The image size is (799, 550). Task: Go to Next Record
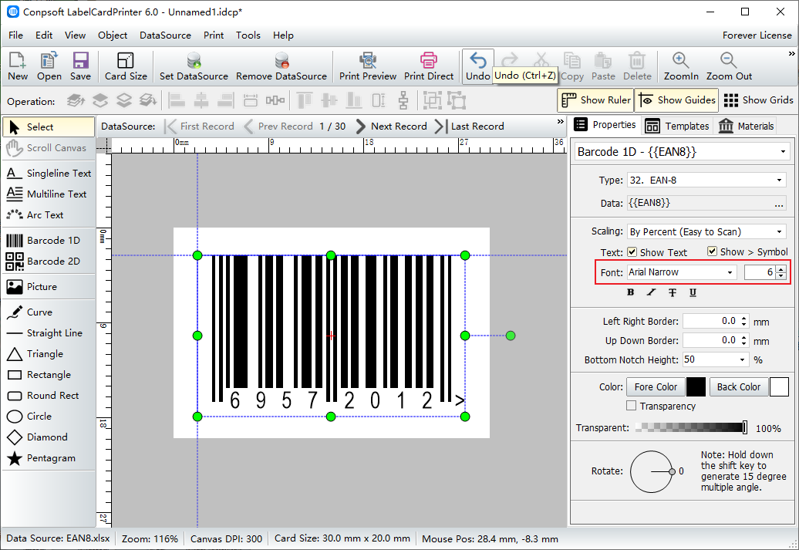(x=391, y=127)
